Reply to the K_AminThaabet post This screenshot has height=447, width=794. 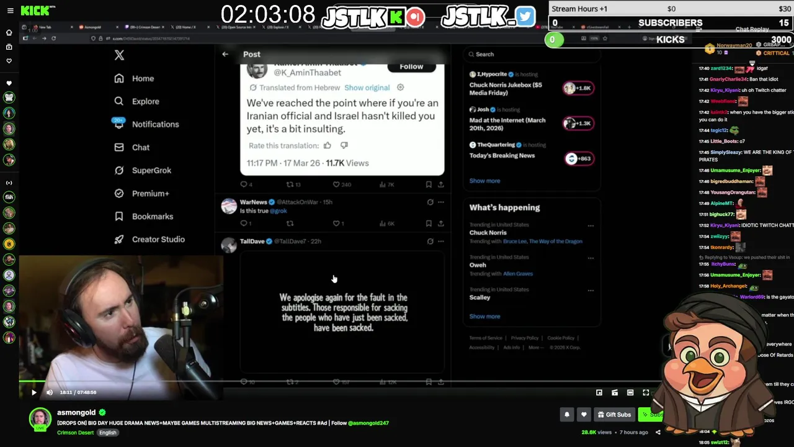[x=246, y=184]
